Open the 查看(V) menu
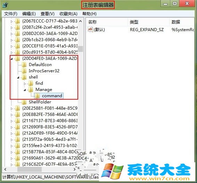 pos(47,13)
